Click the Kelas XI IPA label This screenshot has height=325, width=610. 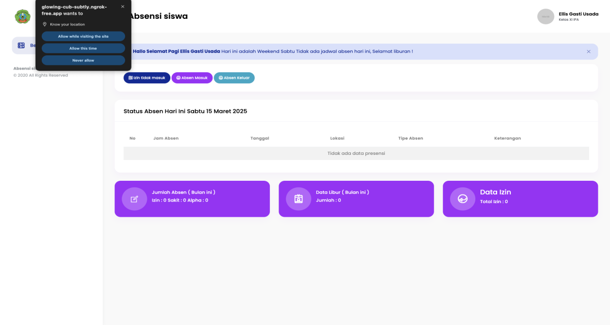[569, 20]
